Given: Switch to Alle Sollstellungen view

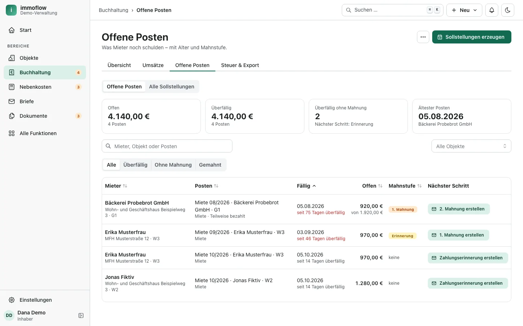Looking at the screenshot, I should point(171,87).
